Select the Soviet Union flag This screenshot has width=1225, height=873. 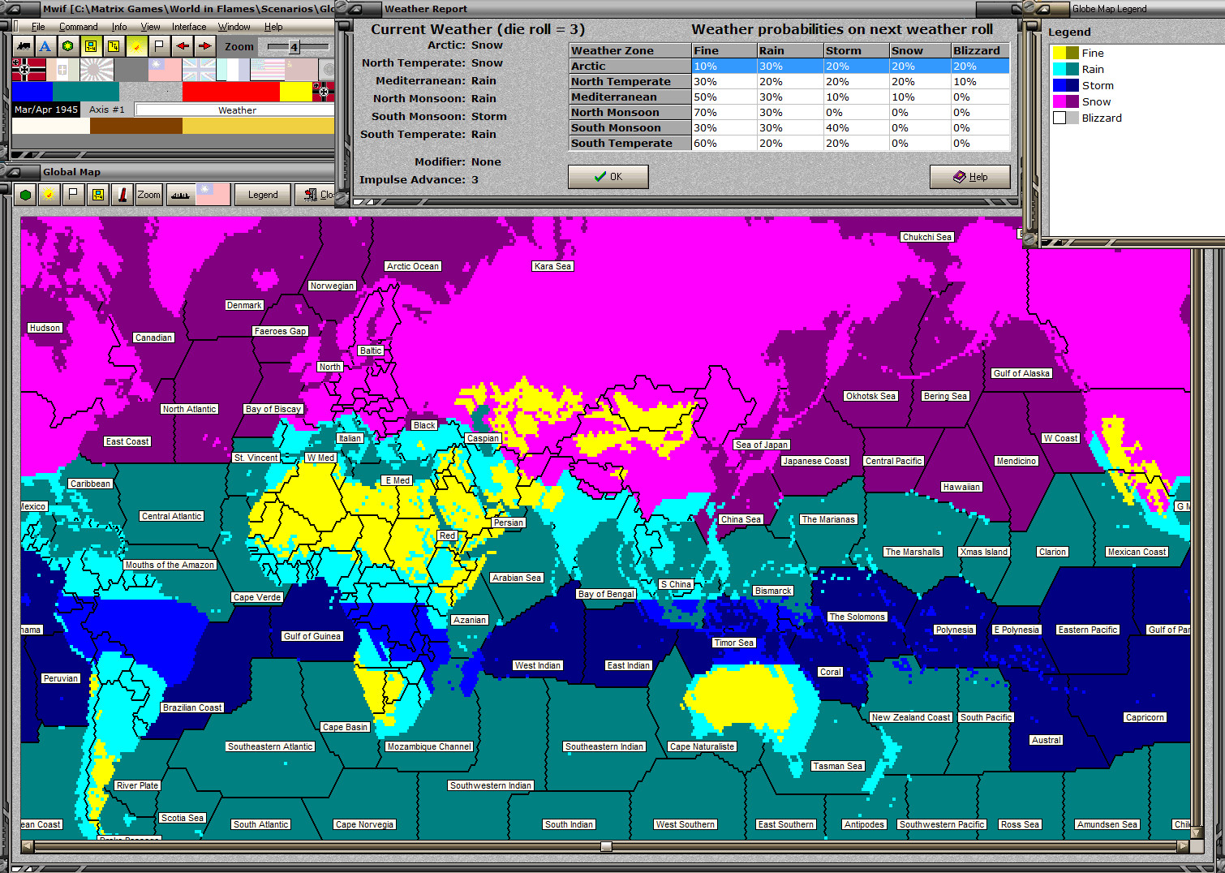301,70
